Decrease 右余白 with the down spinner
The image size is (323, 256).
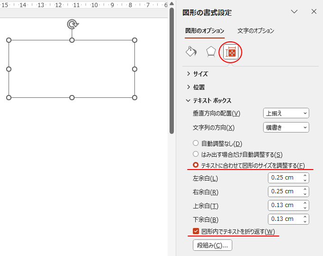[305, 194]
